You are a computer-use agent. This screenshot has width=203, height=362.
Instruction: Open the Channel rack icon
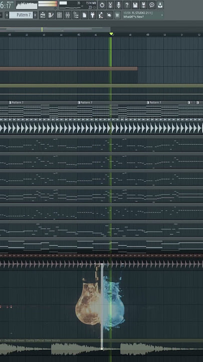(x=59, y=15)
